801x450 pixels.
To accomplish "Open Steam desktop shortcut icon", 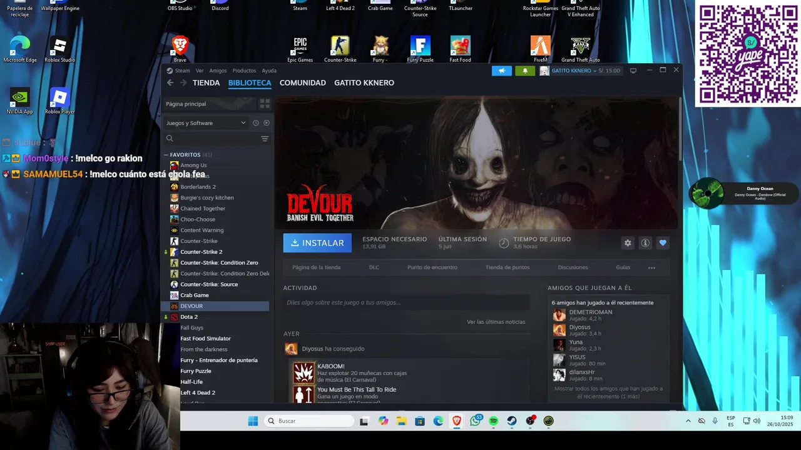I will pyautogui.click(x=300, y=6).
